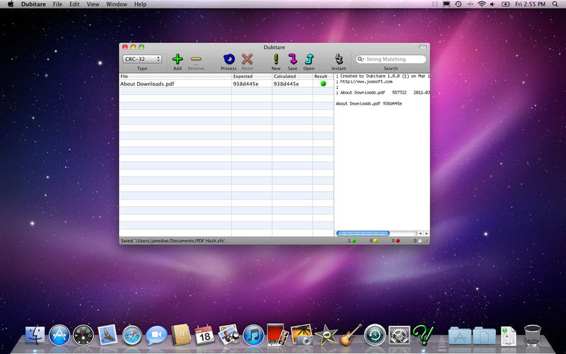Create a list with the New icon
Image resolution: width=566 pixels, height=354 pixels.
coord(276,59)
